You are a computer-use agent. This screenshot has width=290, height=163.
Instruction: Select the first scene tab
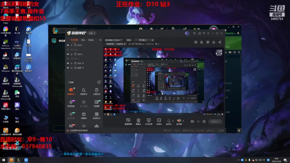pos(74,40)
